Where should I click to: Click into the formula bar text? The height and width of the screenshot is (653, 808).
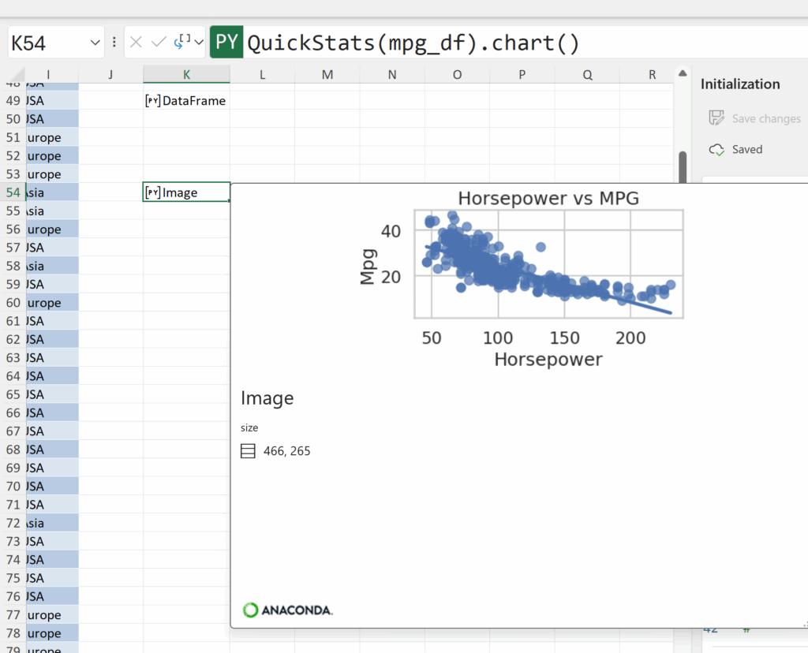pos(473,43)
